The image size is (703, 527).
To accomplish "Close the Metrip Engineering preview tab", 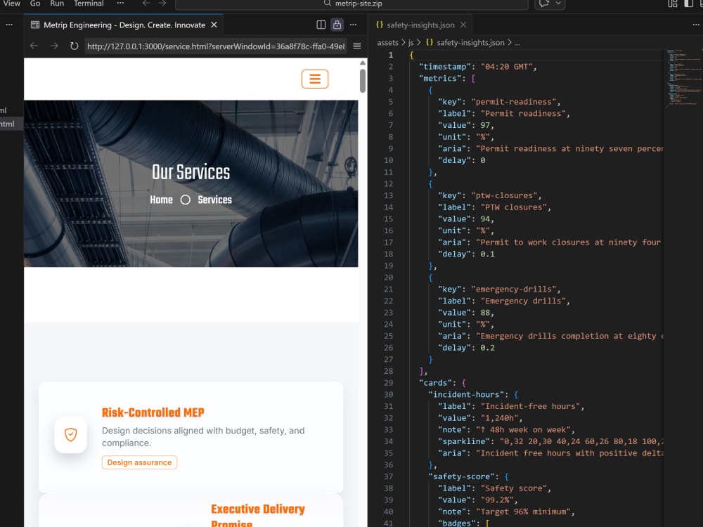I will [x=214, y=25].
